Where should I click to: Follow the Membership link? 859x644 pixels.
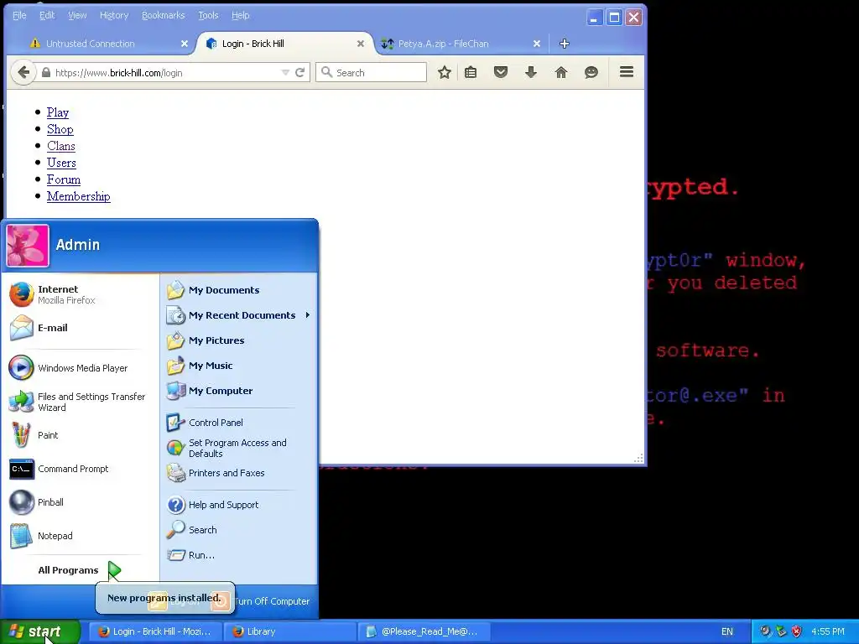pos(78,196)
